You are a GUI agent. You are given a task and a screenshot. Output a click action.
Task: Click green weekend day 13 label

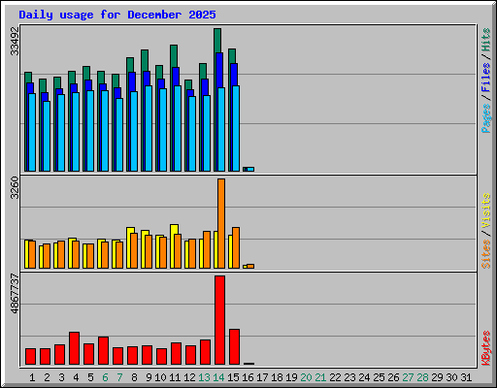click(204, 377)
